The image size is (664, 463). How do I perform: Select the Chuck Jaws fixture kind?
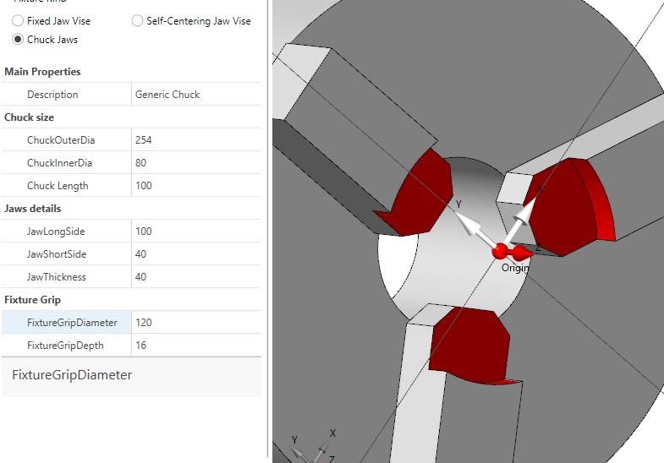click(18, 40)
